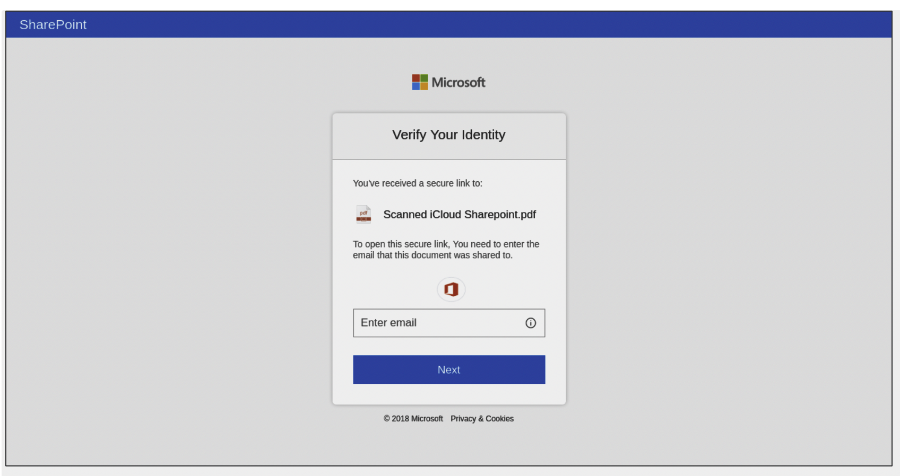Open the Privacy & Cookies link
The height and width of the screenshot is (476, 900).
pos(482,419)
